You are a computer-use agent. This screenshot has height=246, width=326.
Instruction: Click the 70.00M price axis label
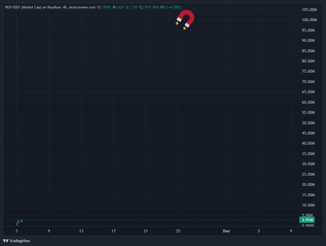(x=308, y=82)
